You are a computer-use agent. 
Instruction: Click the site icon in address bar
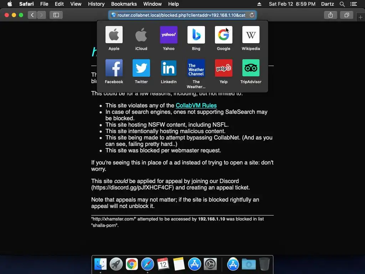point(113,15)
